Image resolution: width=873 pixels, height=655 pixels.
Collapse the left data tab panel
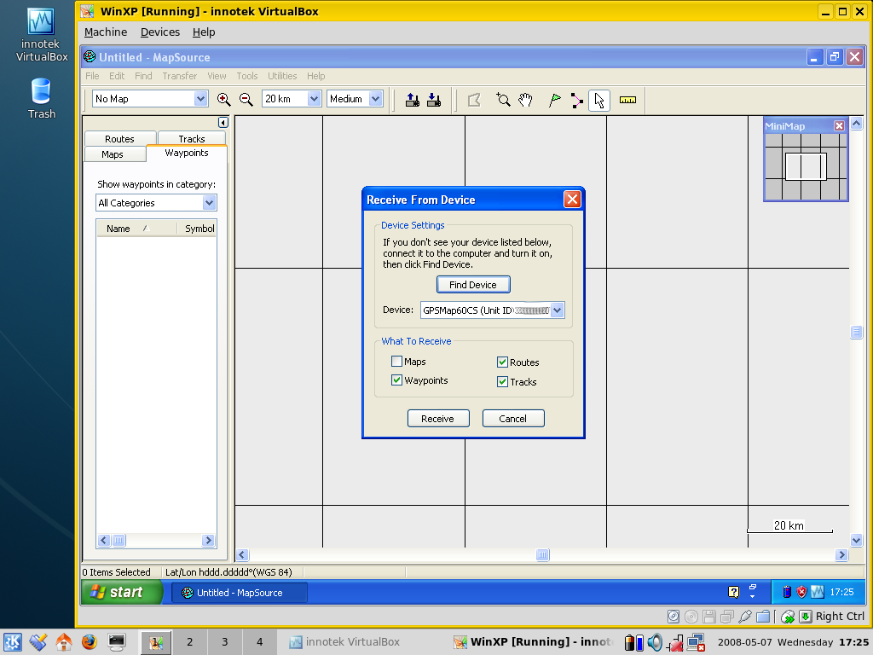click(223, 123)
